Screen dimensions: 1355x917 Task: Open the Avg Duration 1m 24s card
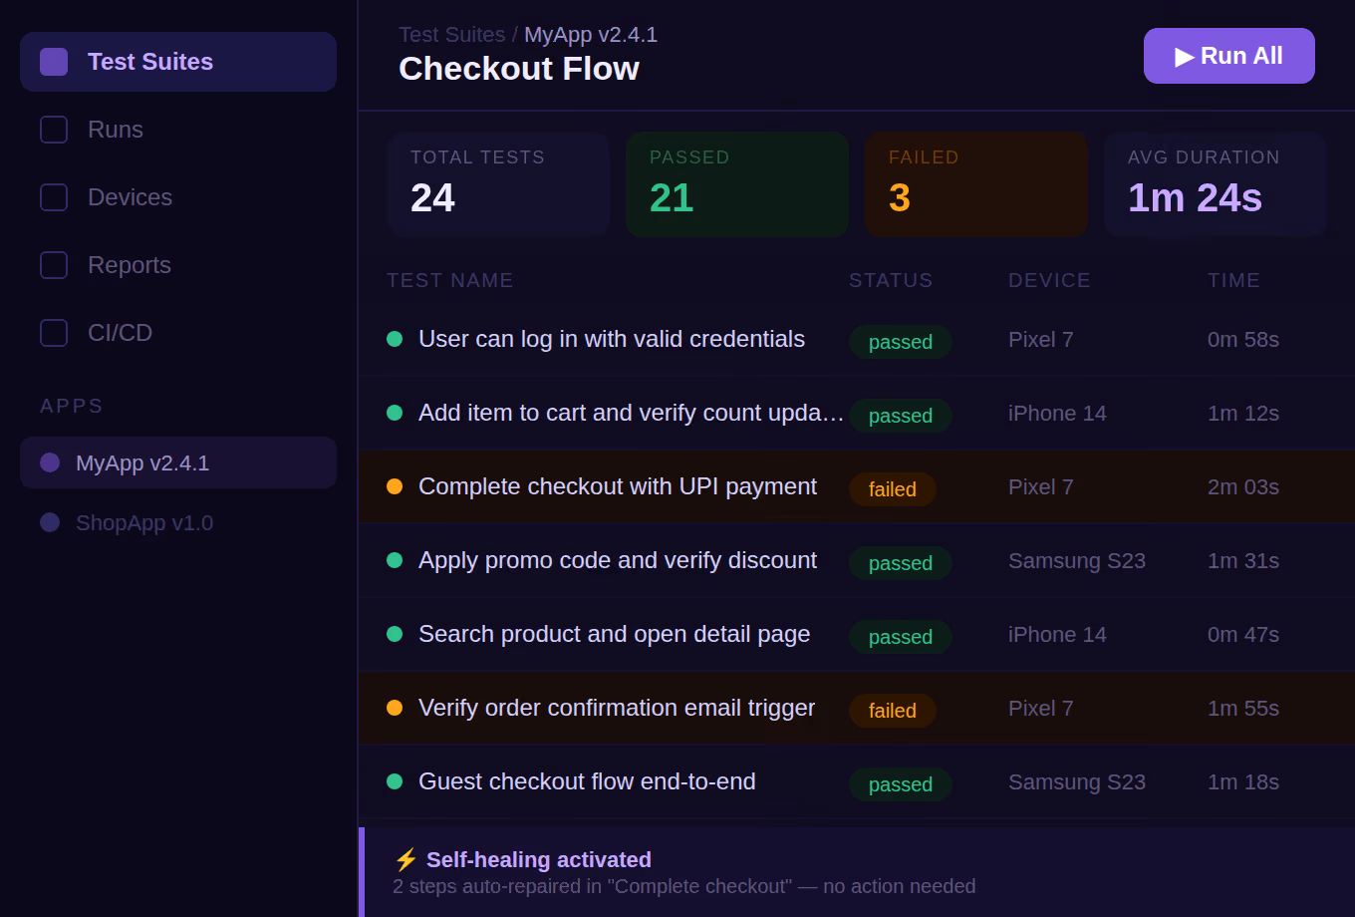pyautogui.click(x=1216, y=184)
